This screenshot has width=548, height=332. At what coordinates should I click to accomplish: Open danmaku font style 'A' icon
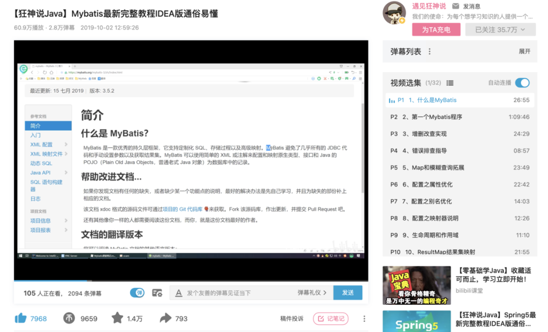click(179, 293)
